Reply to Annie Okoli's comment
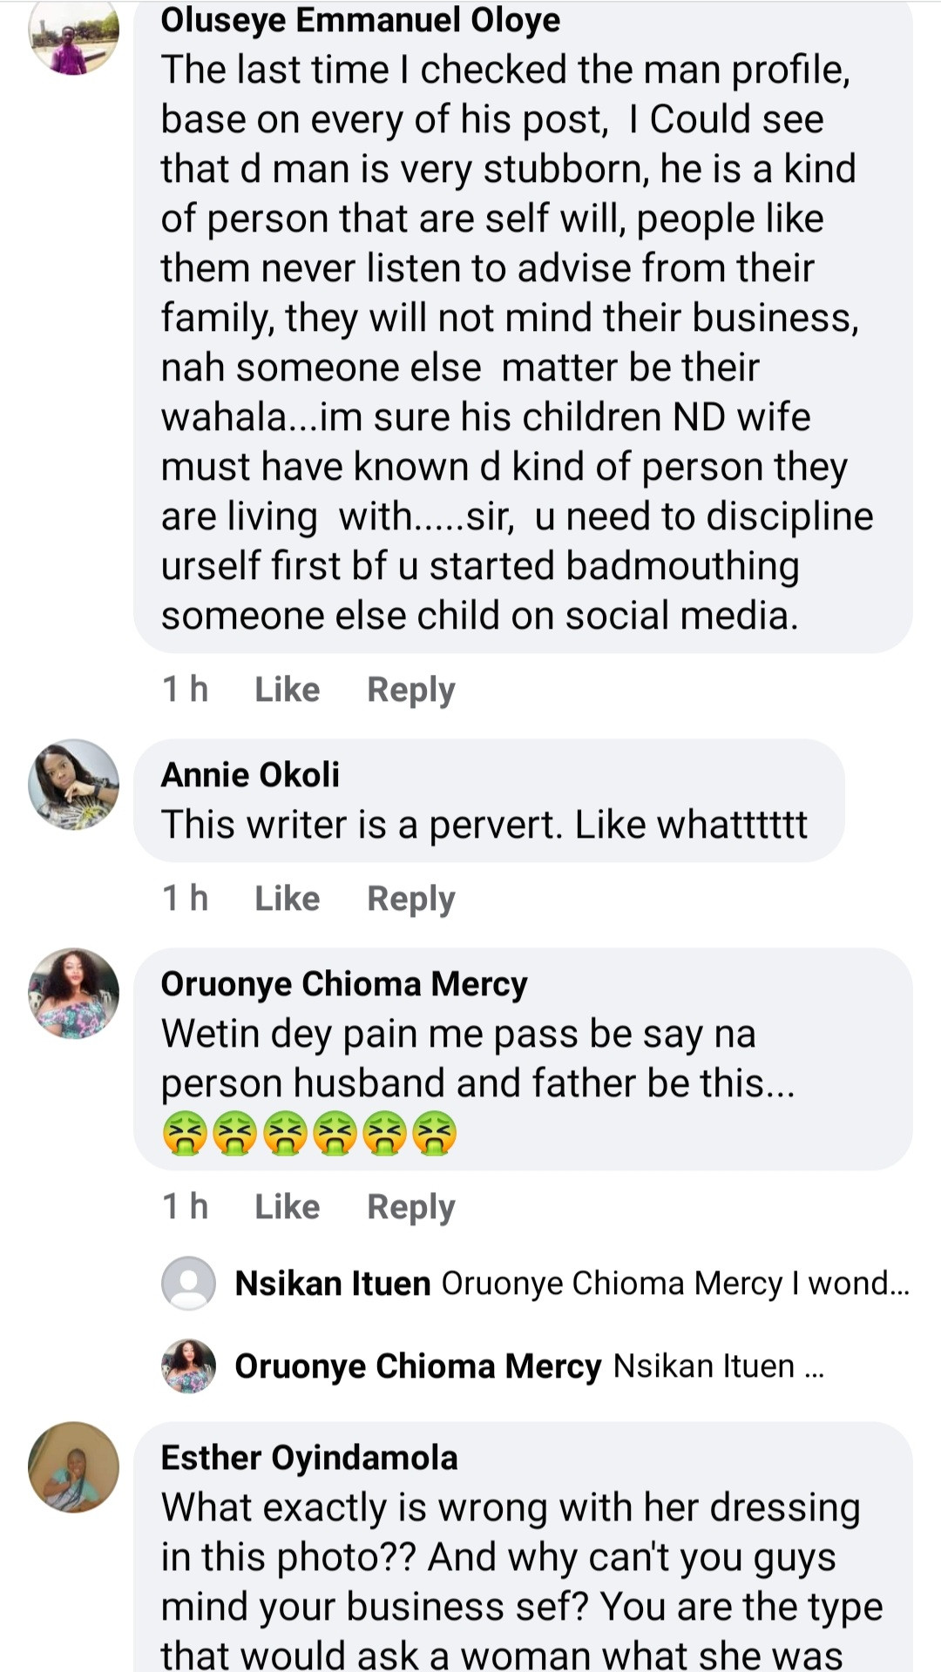 (x=411, y=900)
